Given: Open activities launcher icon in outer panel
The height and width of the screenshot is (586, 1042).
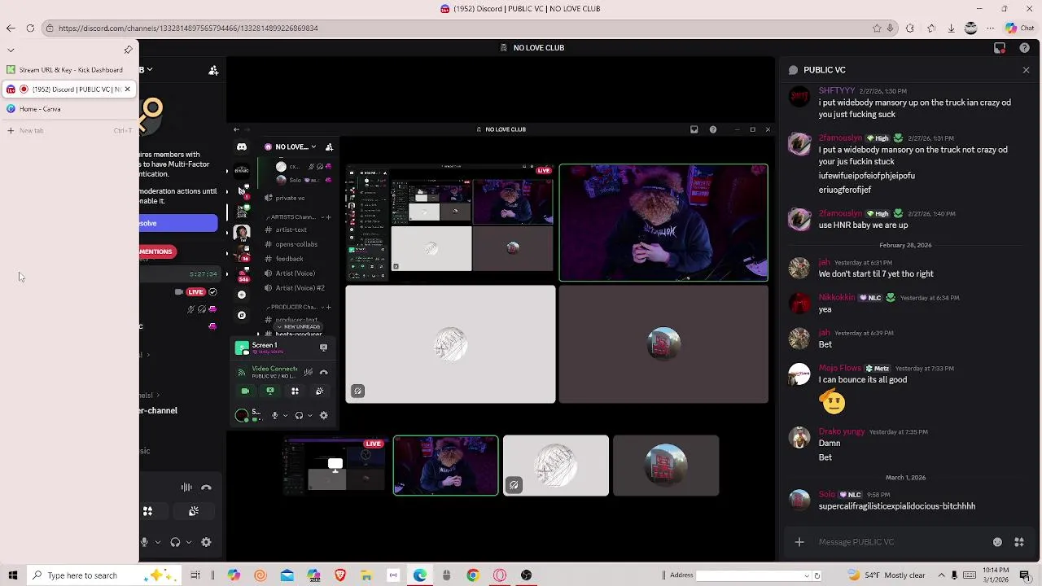Looking at the screenshot, I should (x=147, y=511).
